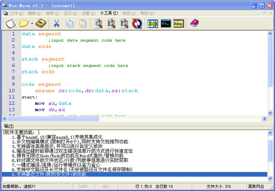Paste using the clipboard icon

pyautogui.click(x=83, y=23)
